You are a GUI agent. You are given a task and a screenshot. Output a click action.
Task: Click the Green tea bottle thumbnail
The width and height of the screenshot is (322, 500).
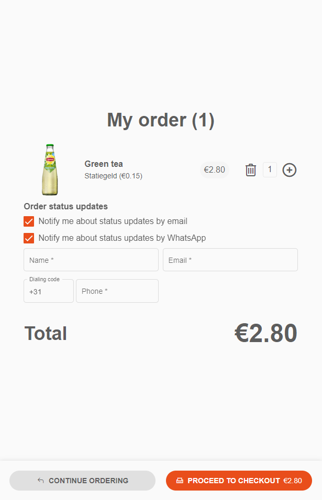[50, 169]
